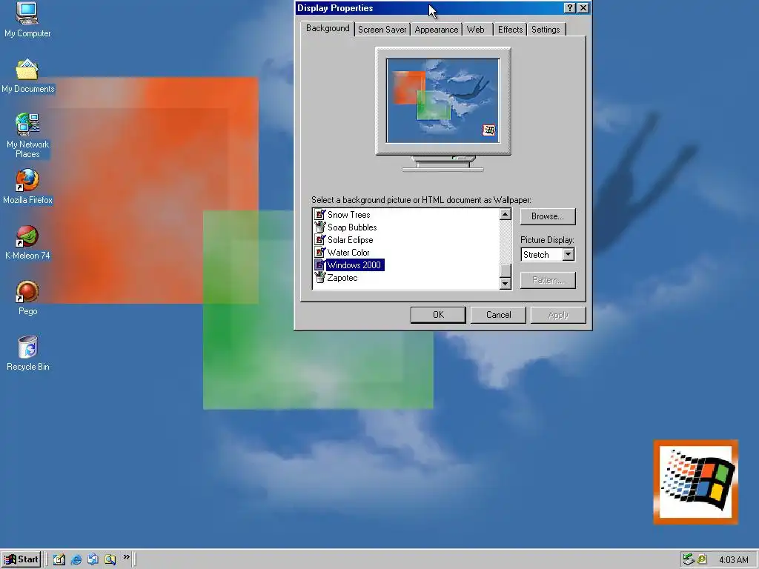Click the safely remove hardware tray icon

(689, 559)
